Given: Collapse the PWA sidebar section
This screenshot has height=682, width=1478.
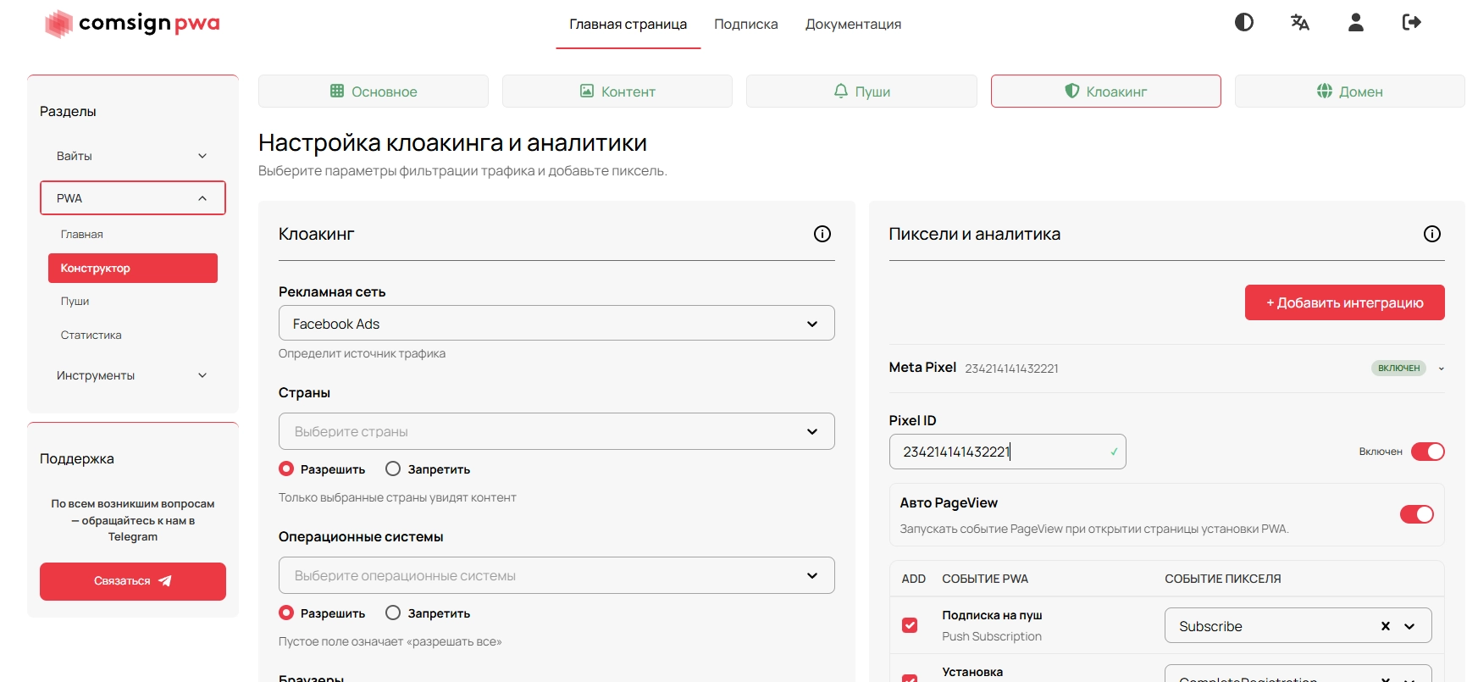Looking at the screenshot, I should pos(133,198).
